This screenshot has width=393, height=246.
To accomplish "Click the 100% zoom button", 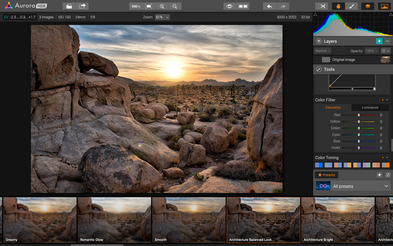I will coord(136,6).
